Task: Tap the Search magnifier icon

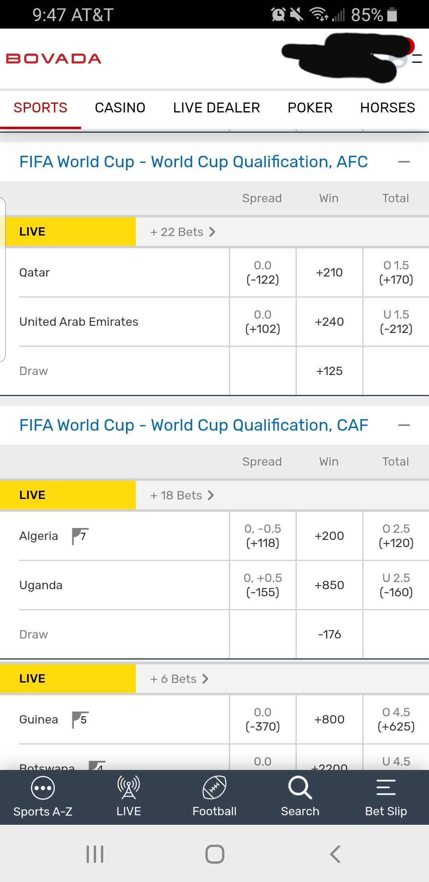Action: click(300, 787)
